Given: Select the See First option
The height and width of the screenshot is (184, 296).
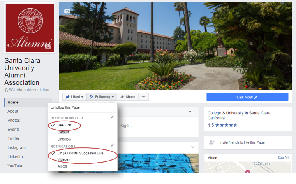Looking at the screenshot, I should tap(64, 125).
